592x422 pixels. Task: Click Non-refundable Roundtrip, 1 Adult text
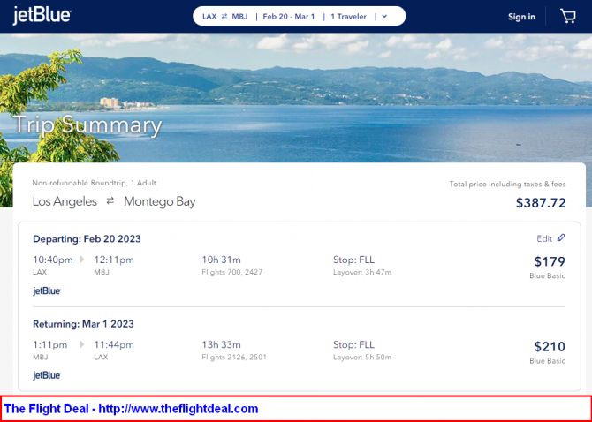tap(94, 183)
